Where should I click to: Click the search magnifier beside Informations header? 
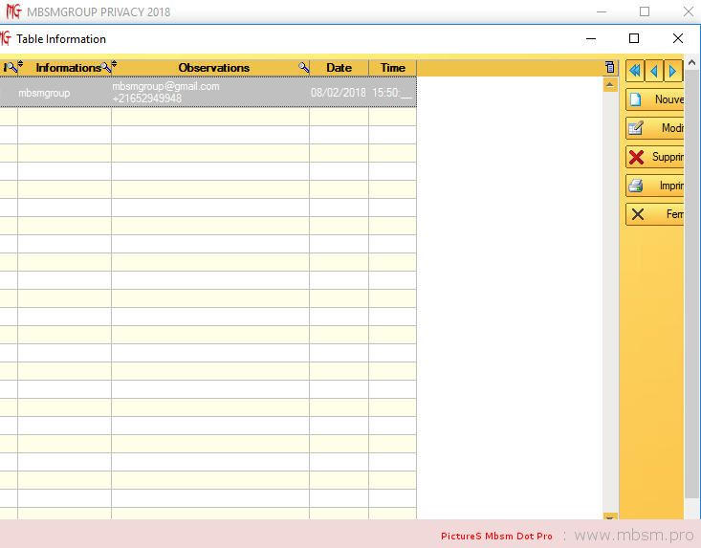pyautogui.click(x=107, y=67)
